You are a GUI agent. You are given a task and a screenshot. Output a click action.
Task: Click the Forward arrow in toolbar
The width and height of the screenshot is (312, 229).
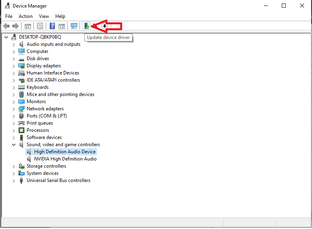coord(16,26)
